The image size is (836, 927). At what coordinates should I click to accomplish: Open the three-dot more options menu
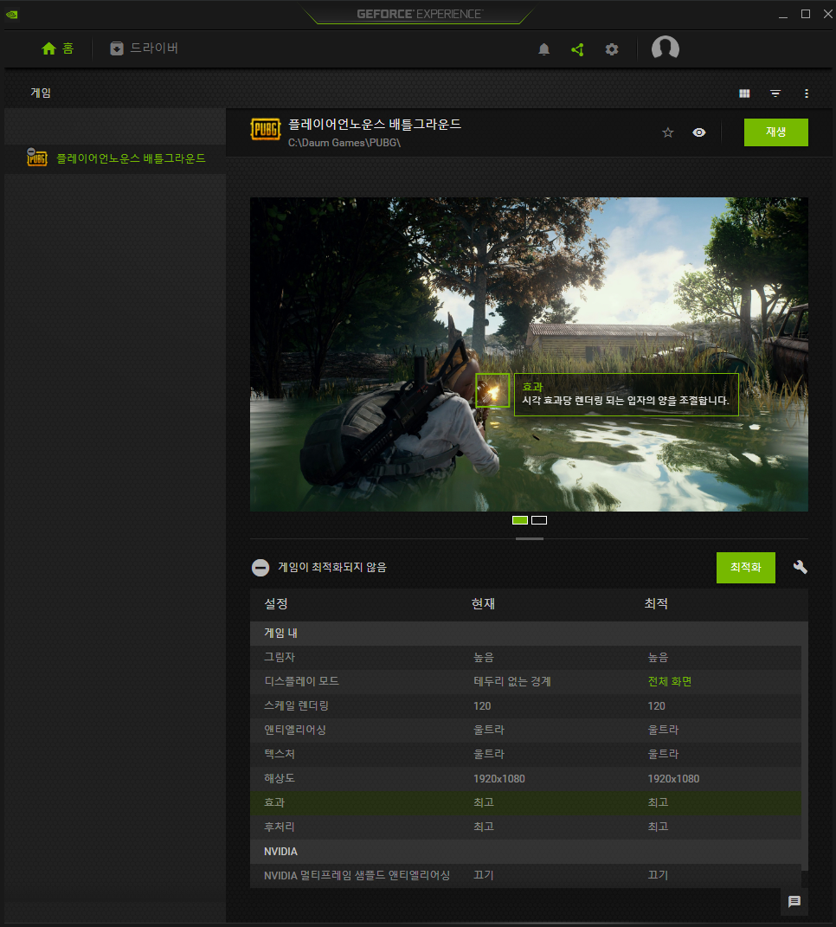pyautogui.click(x=807, y=93)
